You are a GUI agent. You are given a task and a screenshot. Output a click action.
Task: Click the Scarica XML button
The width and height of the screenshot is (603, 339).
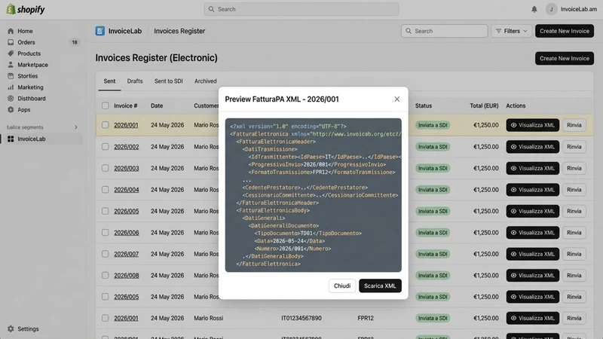click(x=380, y=286)
